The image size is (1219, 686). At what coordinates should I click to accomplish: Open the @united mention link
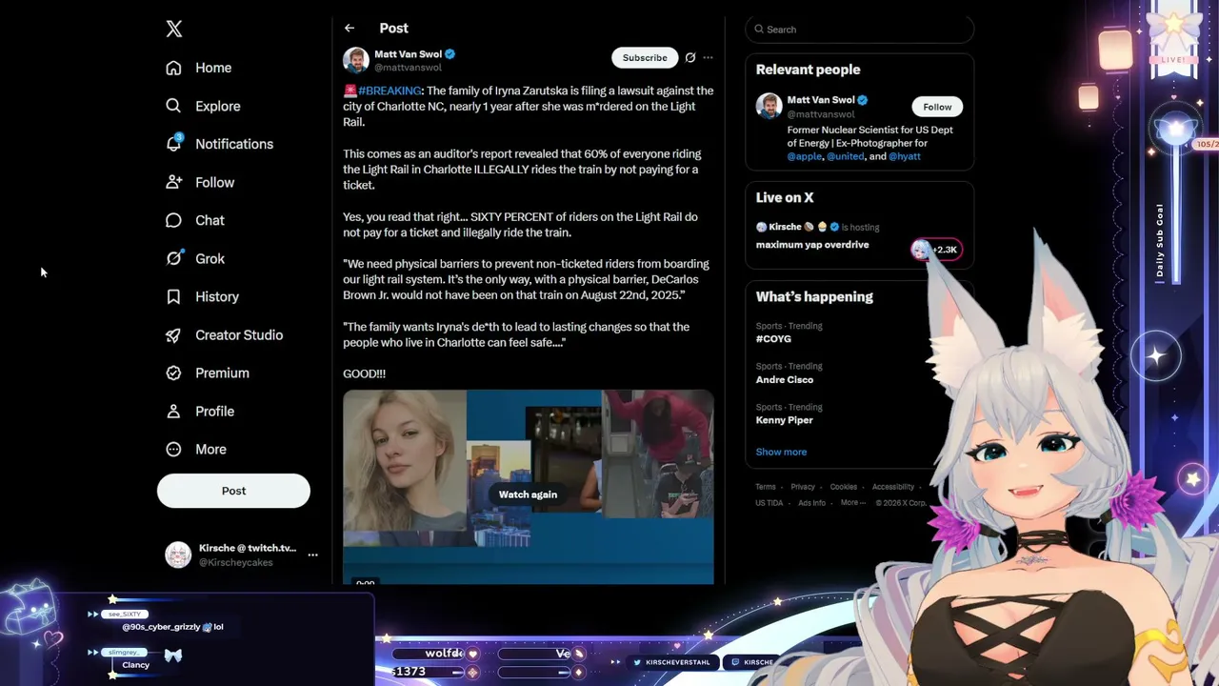coord(846,156)
